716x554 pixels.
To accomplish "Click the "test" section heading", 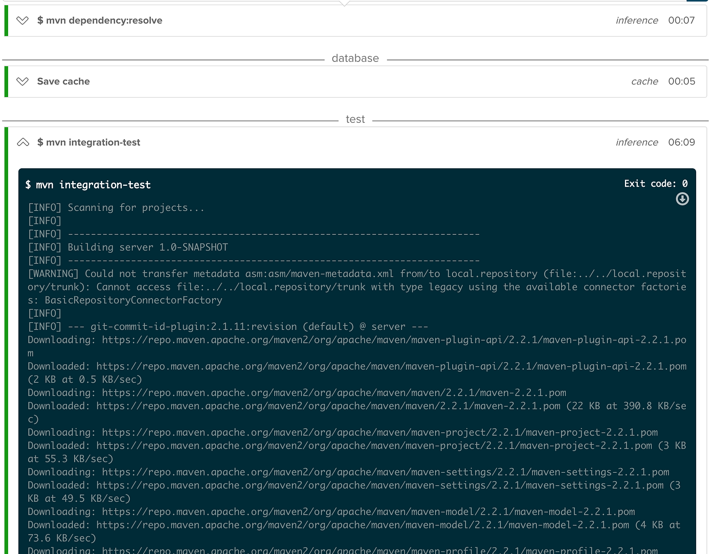I will pyautogui.click(x=355, y=119).
